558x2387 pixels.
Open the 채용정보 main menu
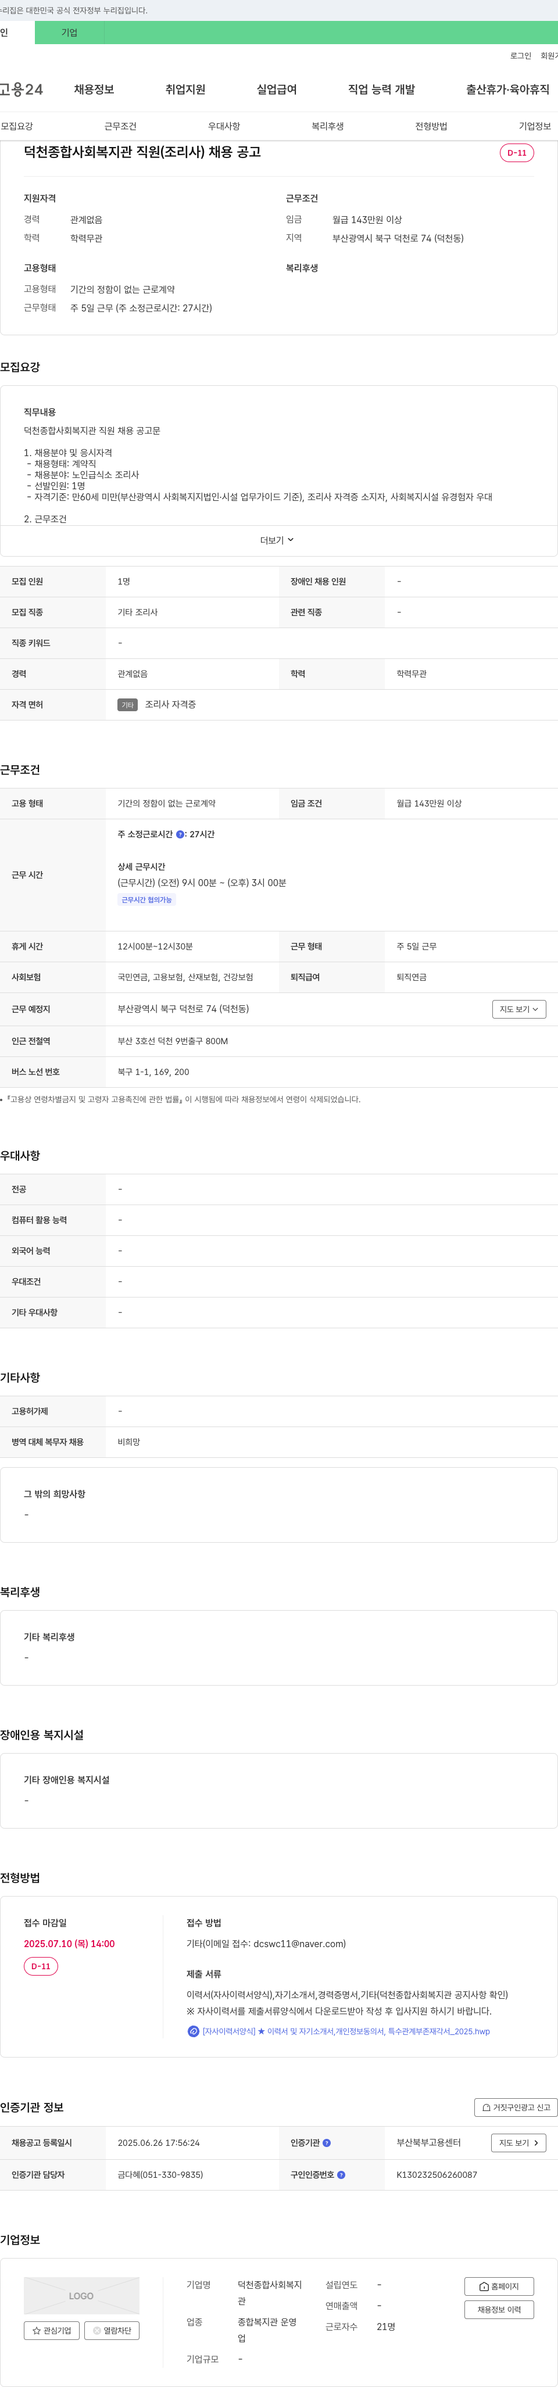pyautogui.click(x=94, y=89)
